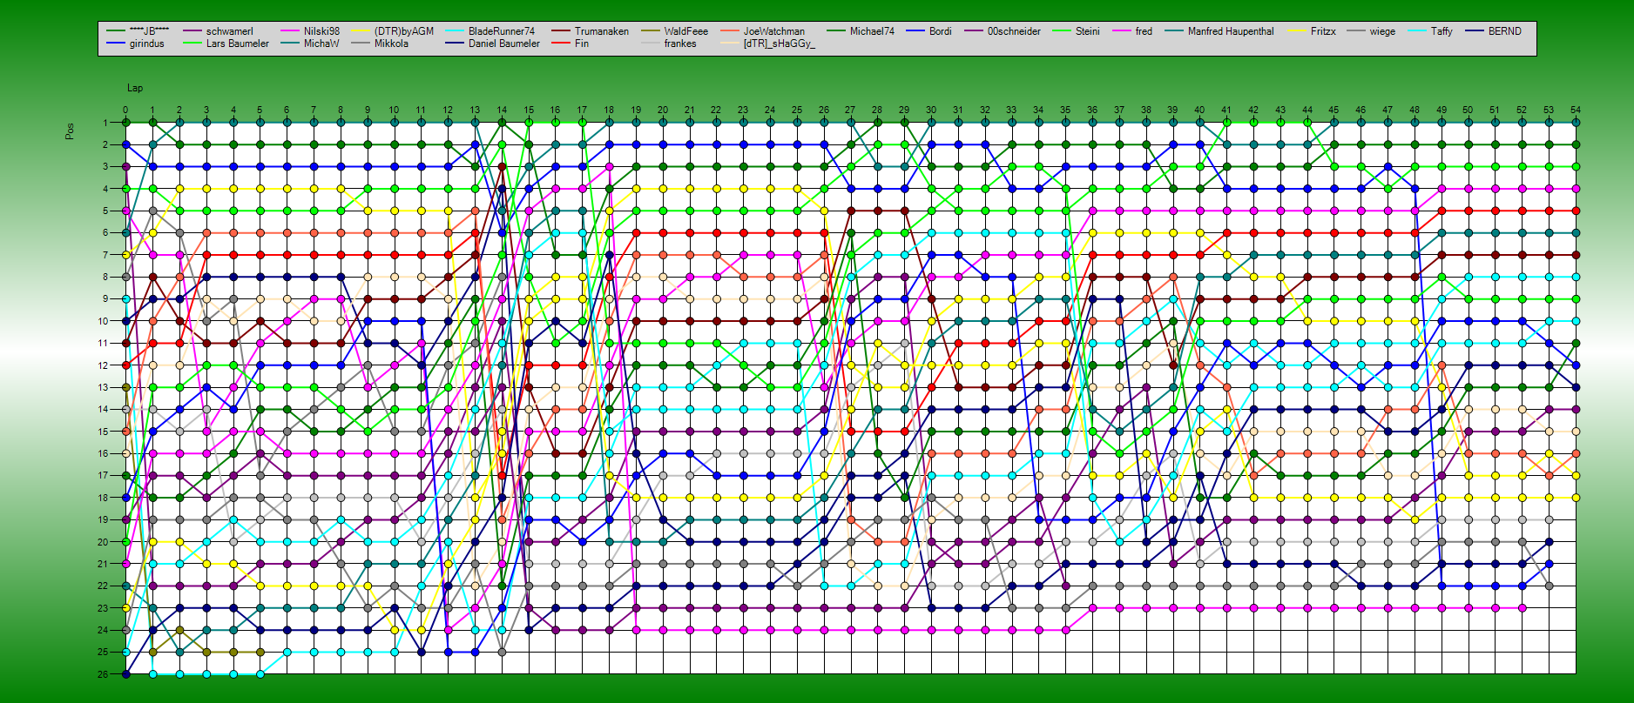Select WaldFeee legend label
This screenshot has width=1634, height=703.
tap(685, 31)
